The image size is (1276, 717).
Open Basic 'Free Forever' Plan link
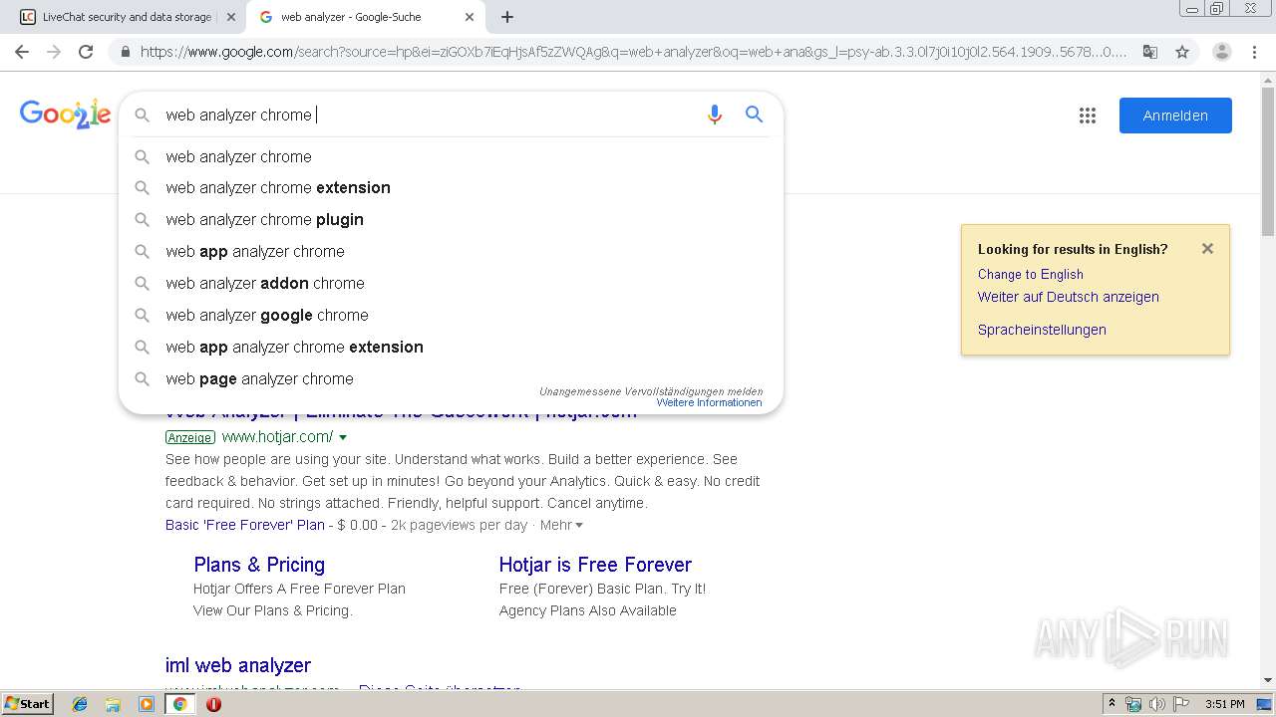pyautogui.click(x=245, y=525)
